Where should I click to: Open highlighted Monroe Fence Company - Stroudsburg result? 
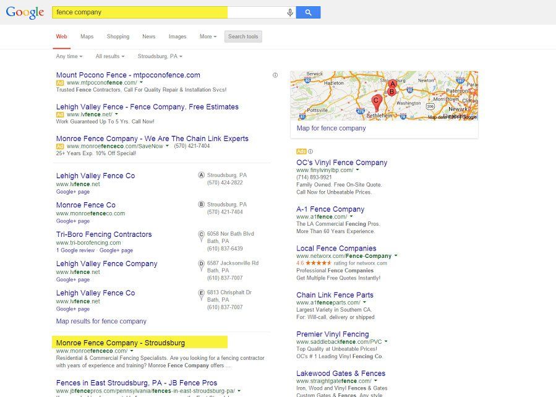121,343
